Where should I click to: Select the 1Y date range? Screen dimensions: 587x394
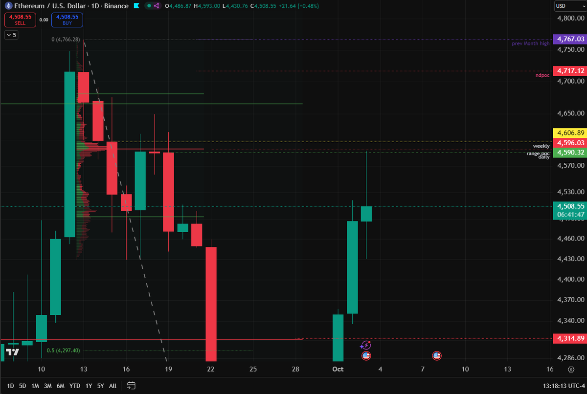(x=89, y=386)
